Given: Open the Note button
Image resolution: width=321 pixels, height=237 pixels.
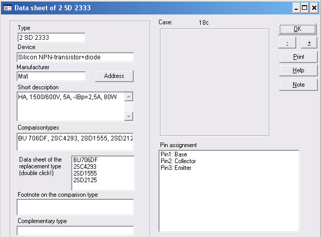Looking at the screenshot, I should (298, 85).
